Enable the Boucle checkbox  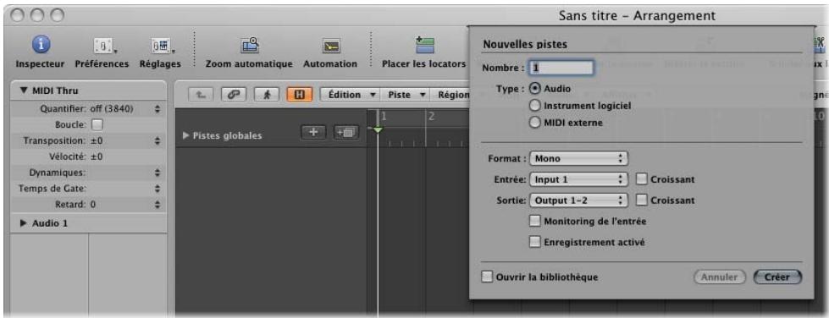pos(97,125)
